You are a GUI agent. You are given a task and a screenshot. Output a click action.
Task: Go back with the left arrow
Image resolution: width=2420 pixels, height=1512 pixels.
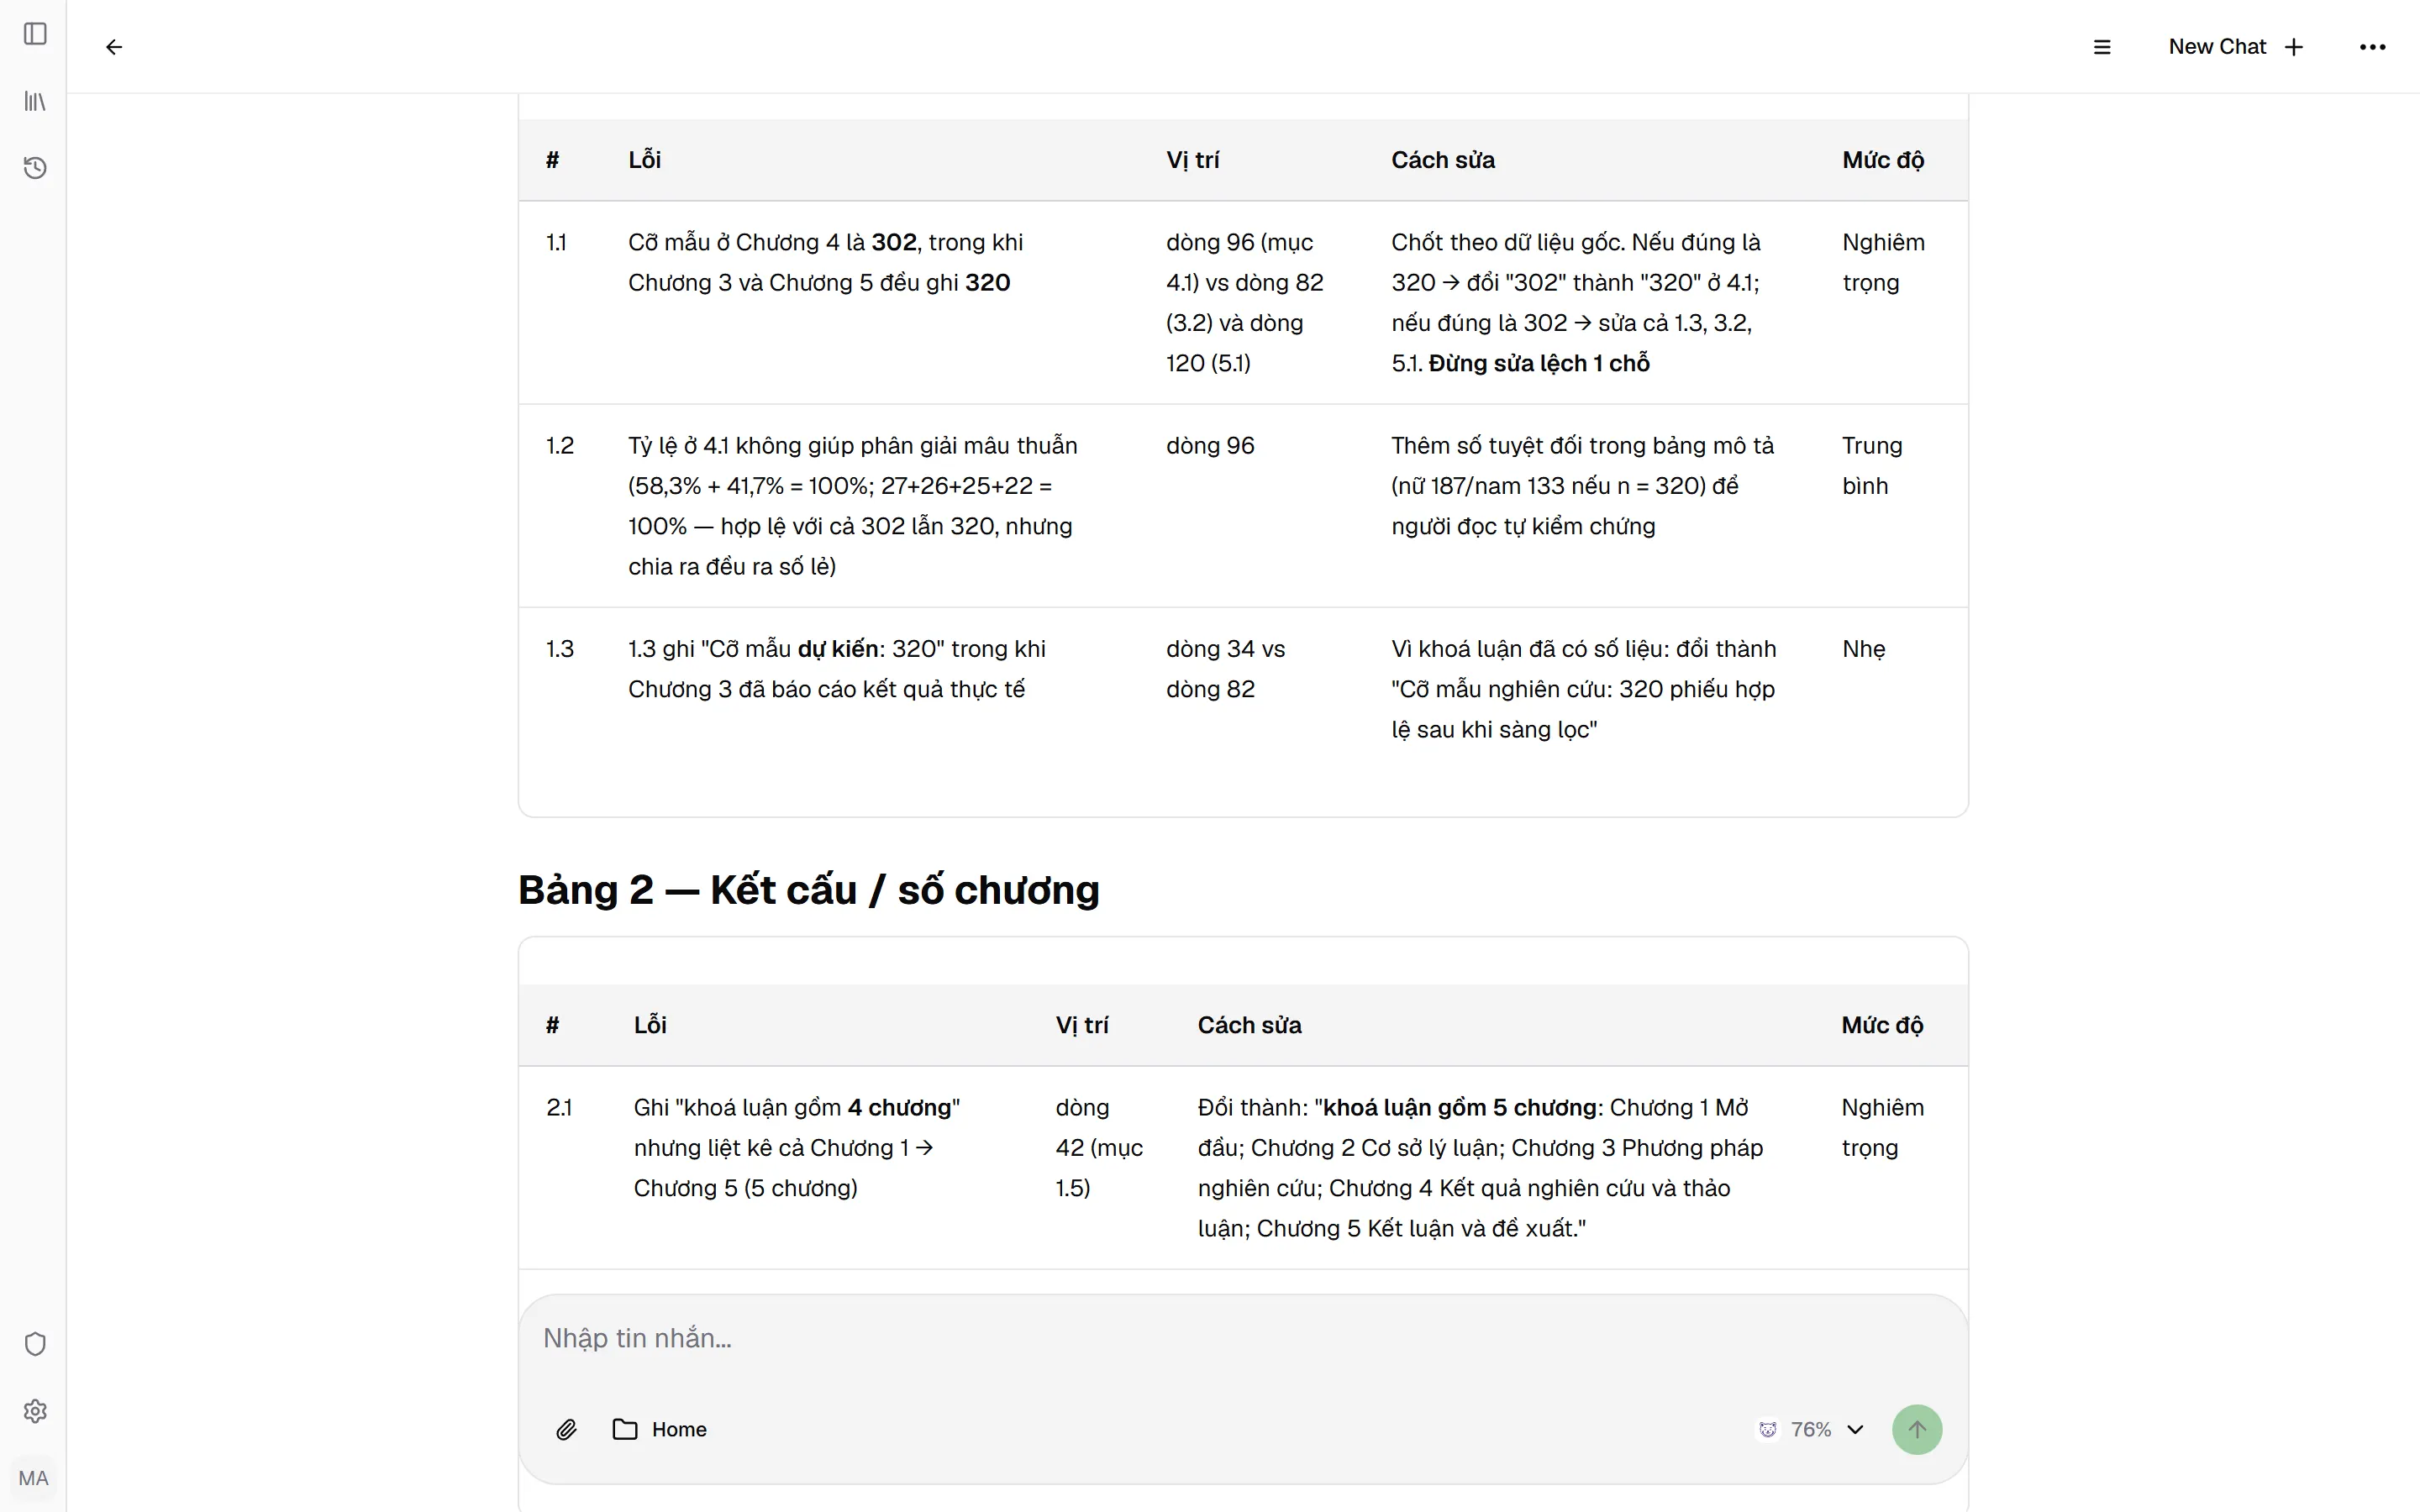[x=114, y=47]
